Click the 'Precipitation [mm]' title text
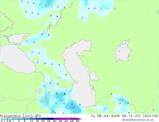This screenshot has width=159, height=122. [x=16, y=116]
